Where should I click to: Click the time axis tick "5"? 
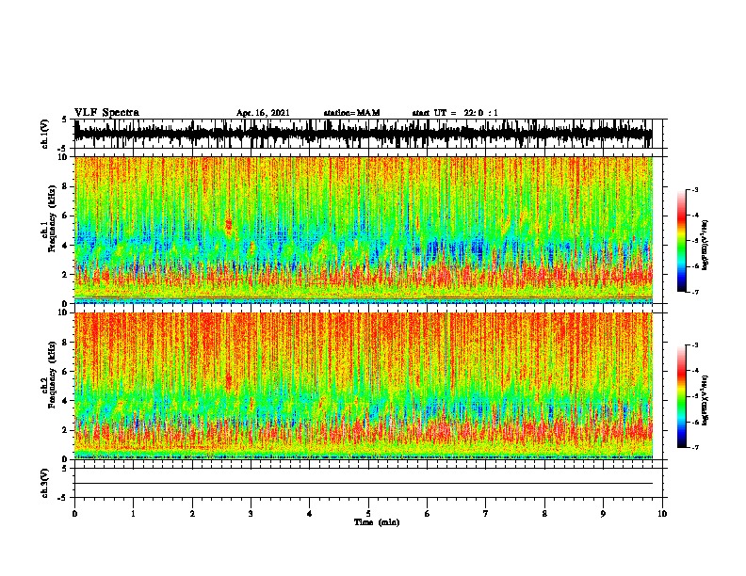pyautogui.click(x=368, y=514)
